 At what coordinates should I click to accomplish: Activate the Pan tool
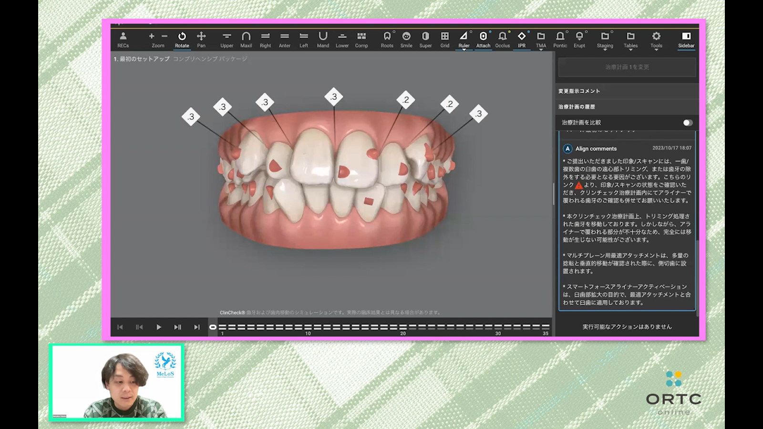click(x=201, y=40)
